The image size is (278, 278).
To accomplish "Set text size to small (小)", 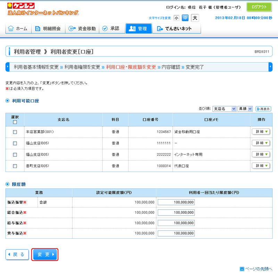I will [x=177, y=18].
